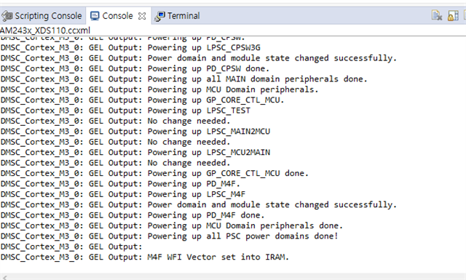Click the partially visible rightmost toolbar icon

[x=465, y=15]
